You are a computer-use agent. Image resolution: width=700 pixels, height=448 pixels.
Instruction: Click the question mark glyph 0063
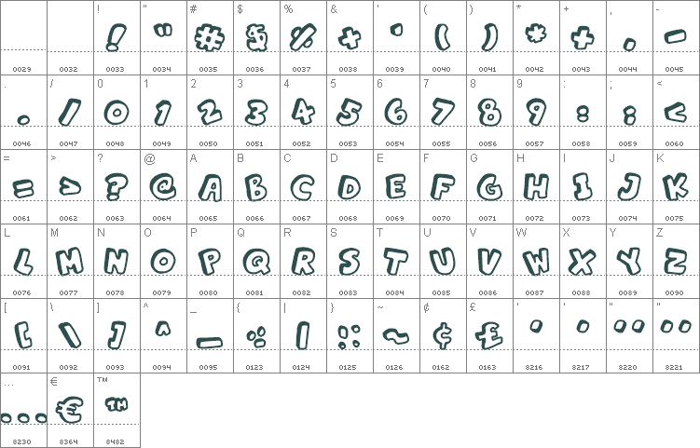point(117,186)
